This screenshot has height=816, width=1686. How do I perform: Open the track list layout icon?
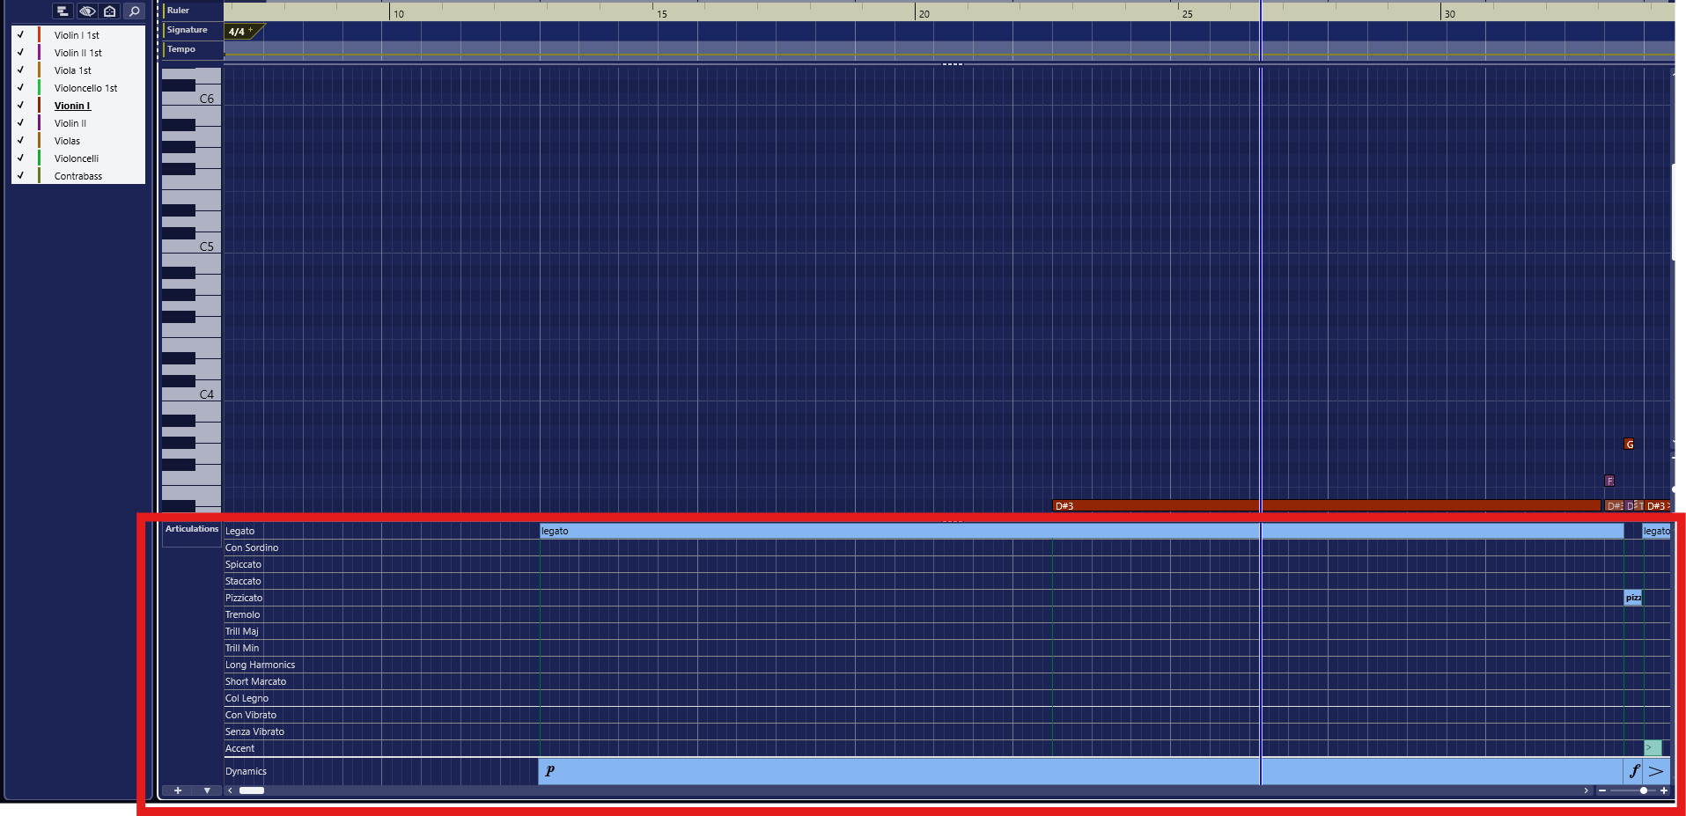63,11
